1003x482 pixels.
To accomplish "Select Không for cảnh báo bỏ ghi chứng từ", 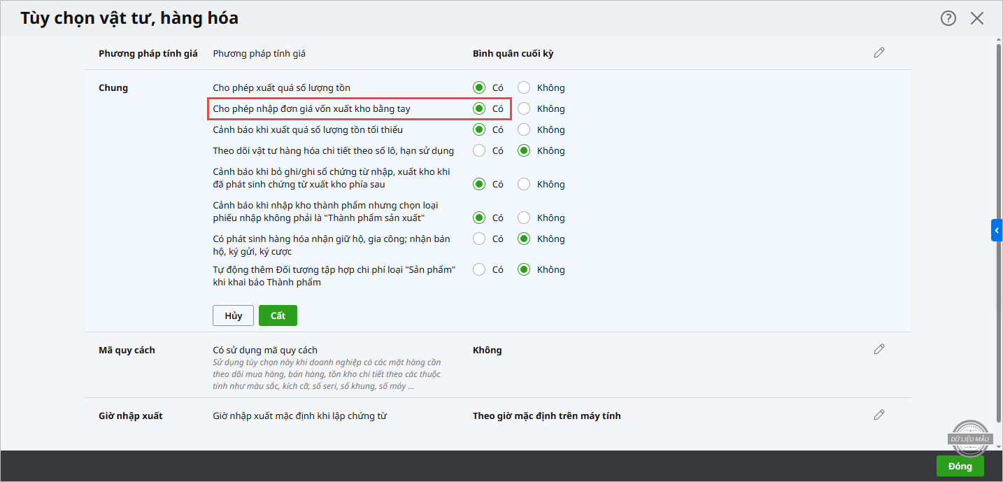I will click(x=524, y=184).
